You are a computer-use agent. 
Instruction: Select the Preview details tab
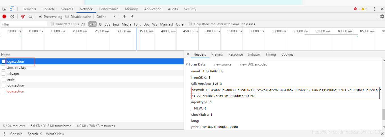click(x=217, y=54)
